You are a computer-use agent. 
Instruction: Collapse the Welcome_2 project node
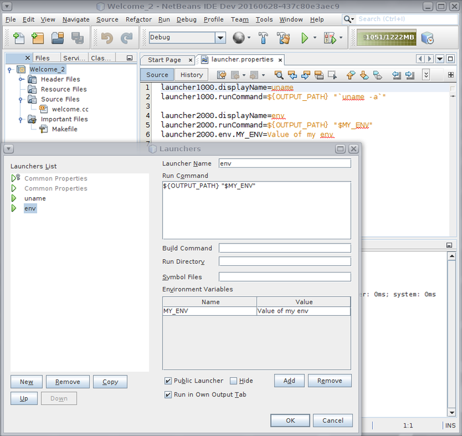[10, 70]
